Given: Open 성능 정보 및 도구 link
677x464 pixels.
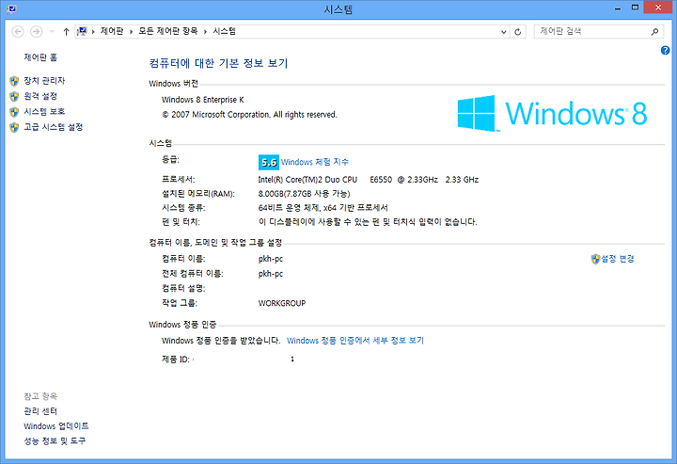Looking at the screenshot, I should (55, 440).
